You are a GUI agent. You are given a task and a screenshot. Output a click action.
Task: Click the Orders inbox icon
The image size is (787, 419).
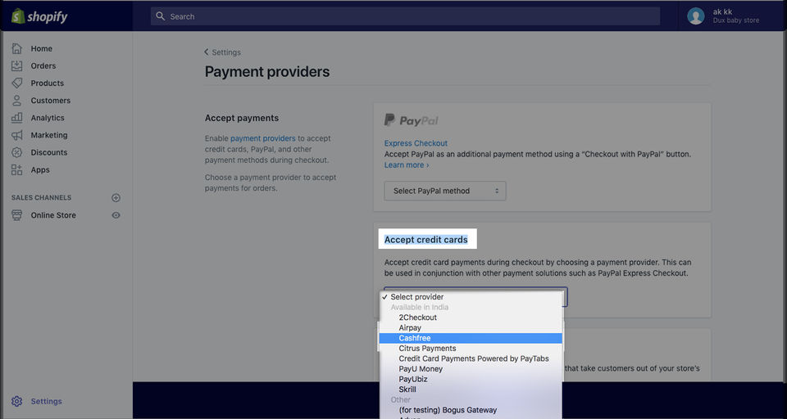17,65
